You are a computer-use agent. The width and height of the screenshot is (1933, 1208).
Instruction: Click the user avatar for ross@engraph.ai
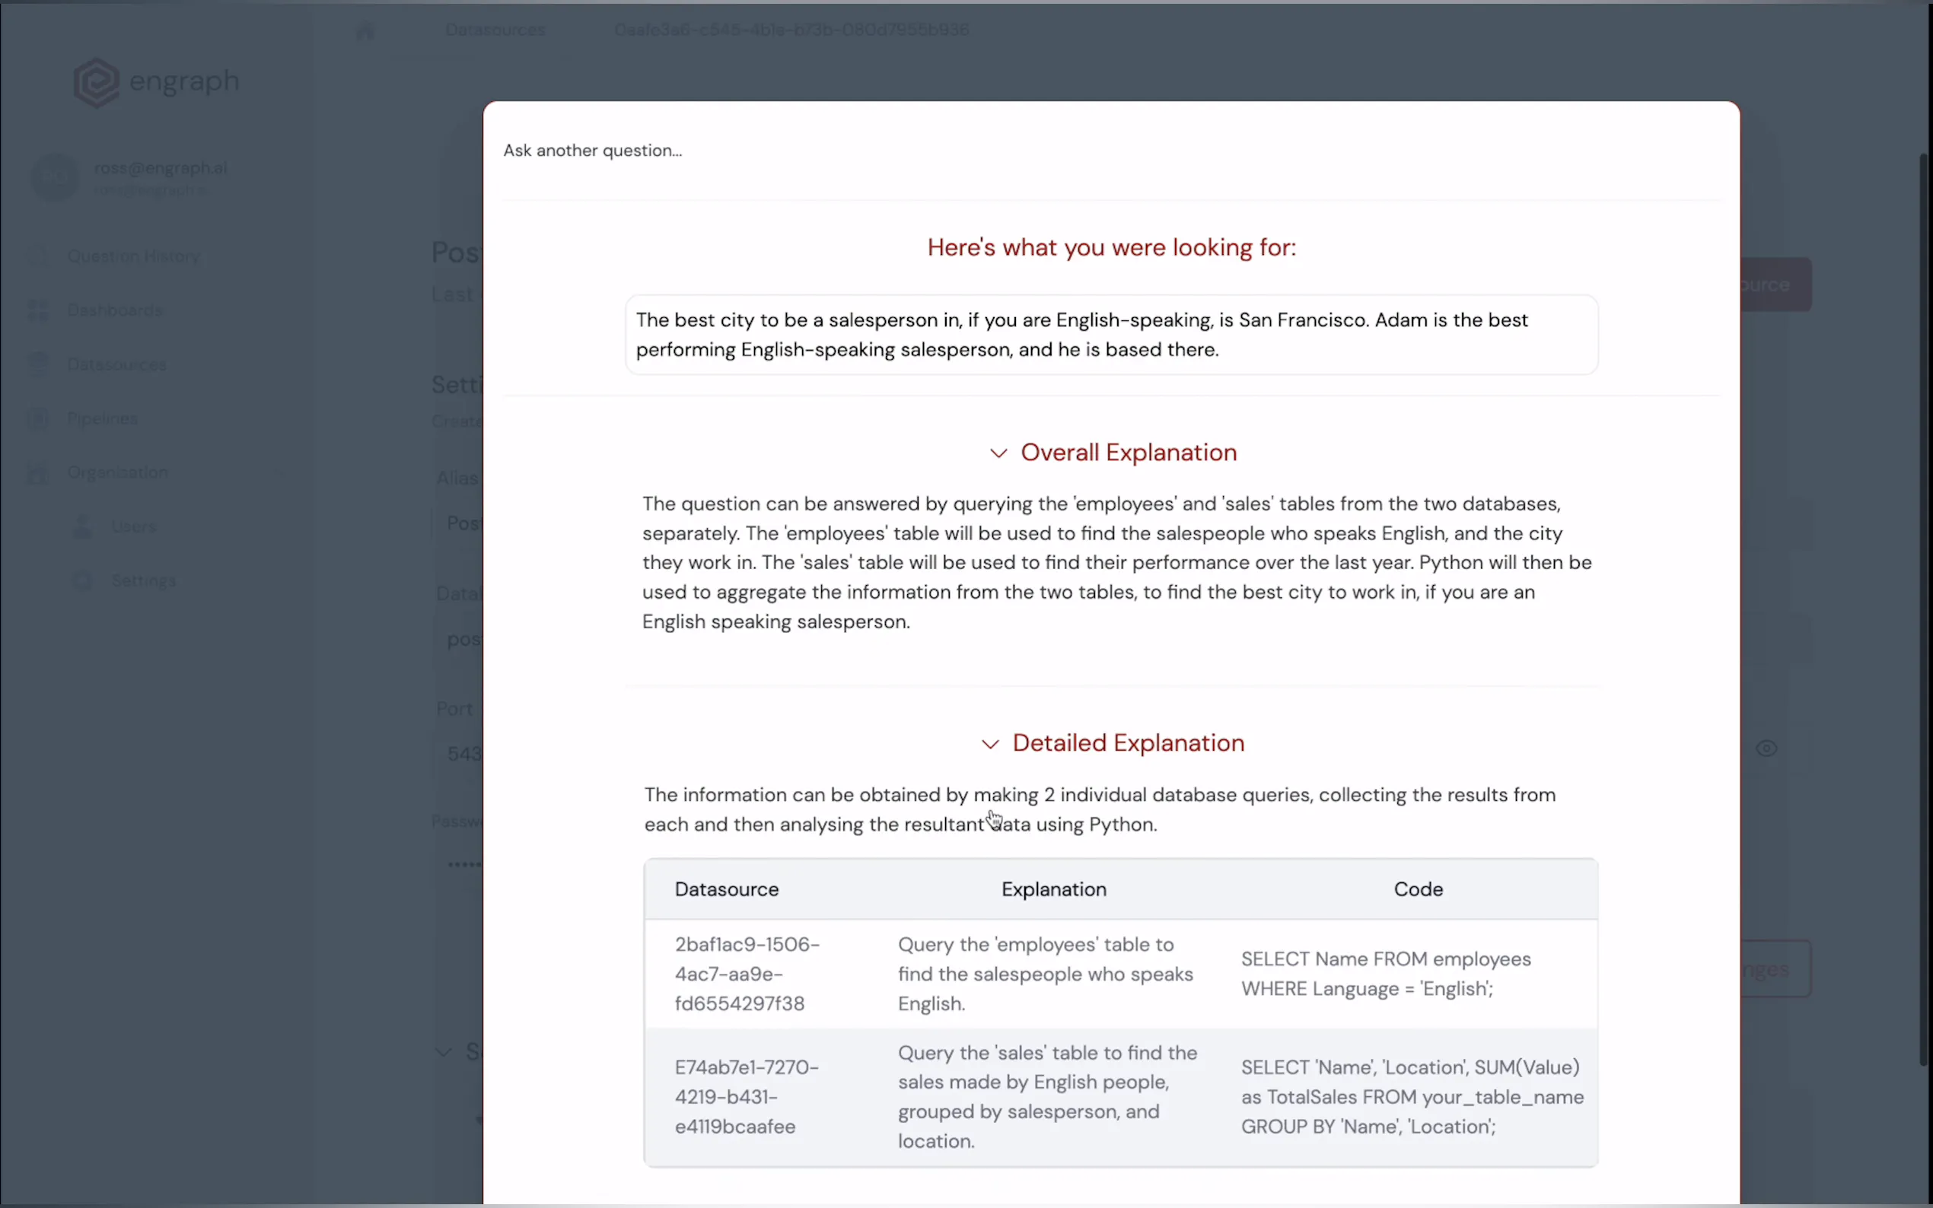[54, 177]
